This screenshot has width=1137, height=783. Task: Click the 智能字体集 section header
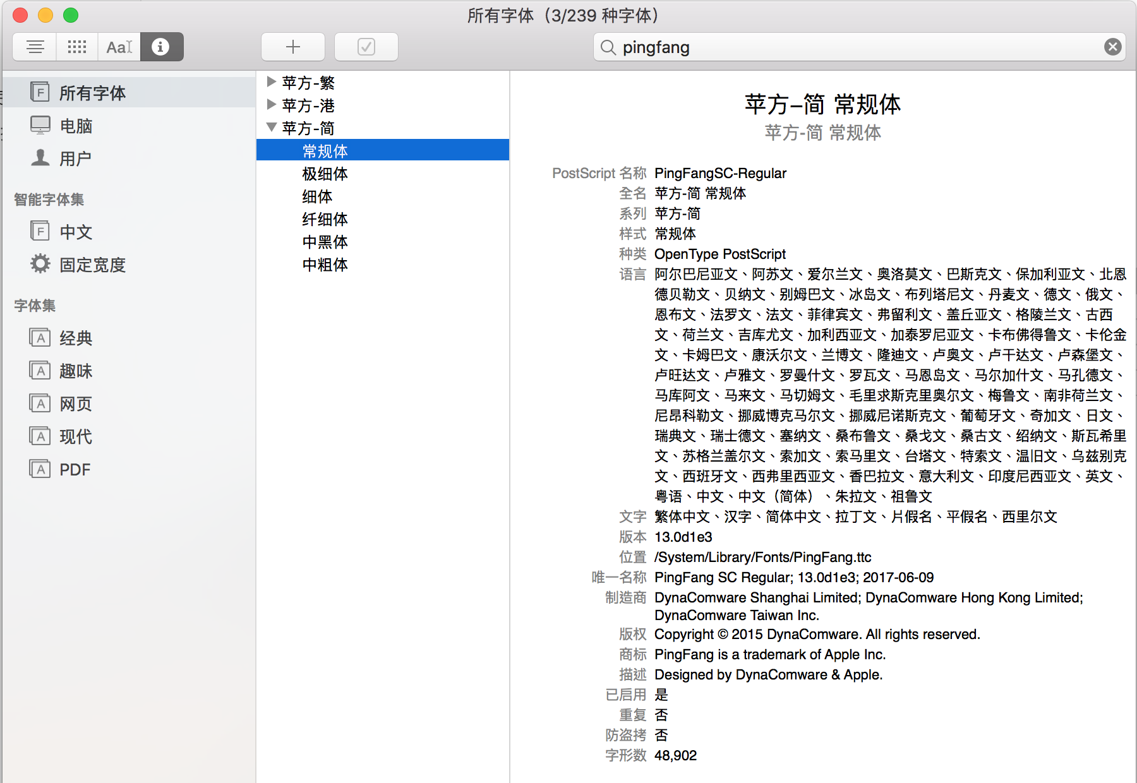(49, 200)
